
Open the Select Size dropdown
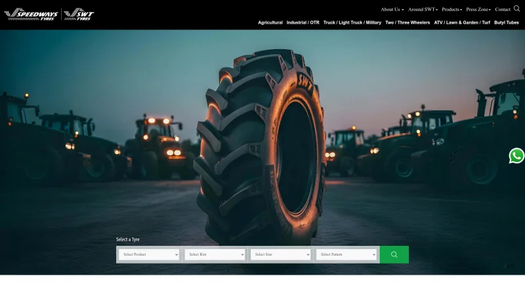[281, 254]
